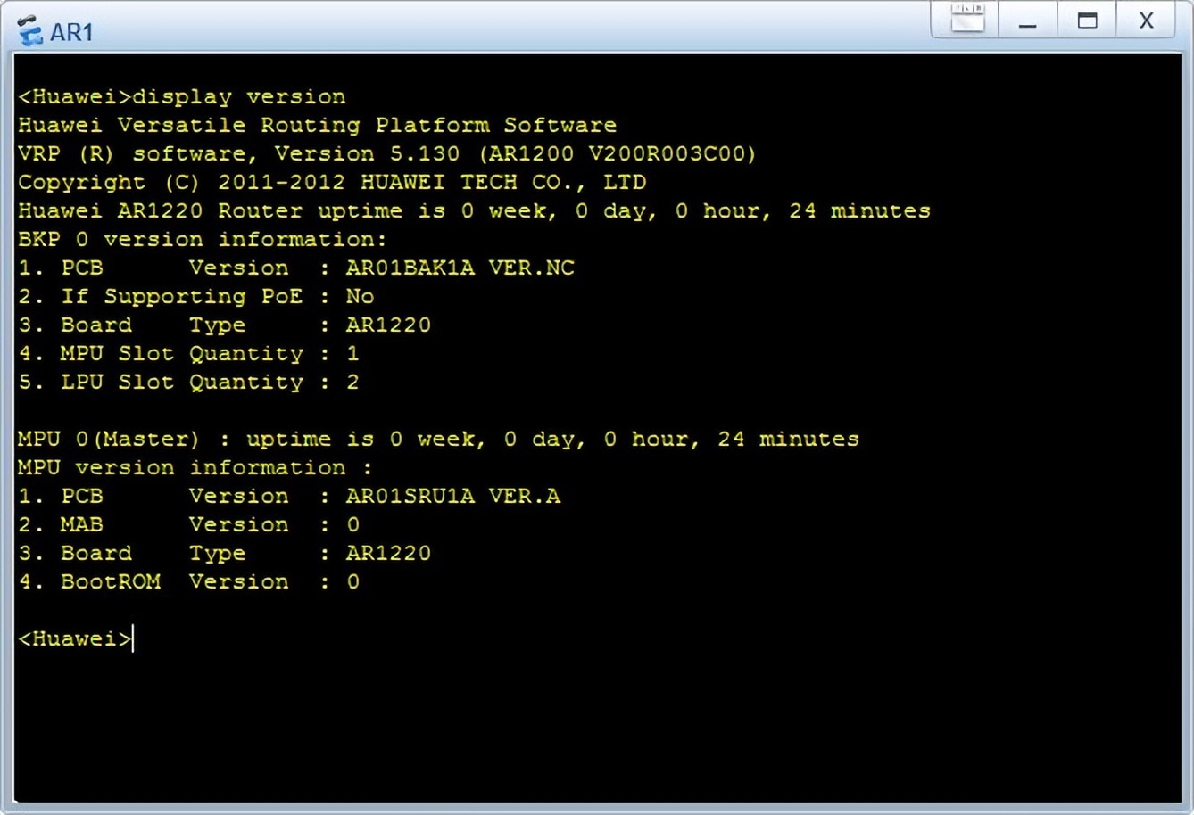This screenshot has height=815, width=1194.
Task: Click 'Huawei Versatile Routing Platform Software' line
Action: tap(317, 125)
